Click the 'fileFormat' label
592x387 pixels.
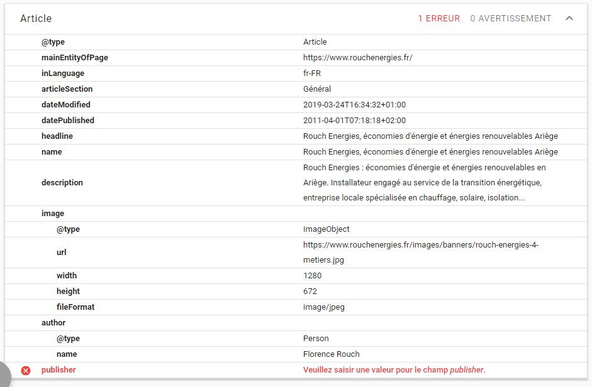click(75, 307)
